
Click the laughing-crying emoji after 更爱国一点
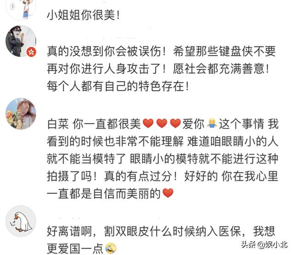pos(111,248)
